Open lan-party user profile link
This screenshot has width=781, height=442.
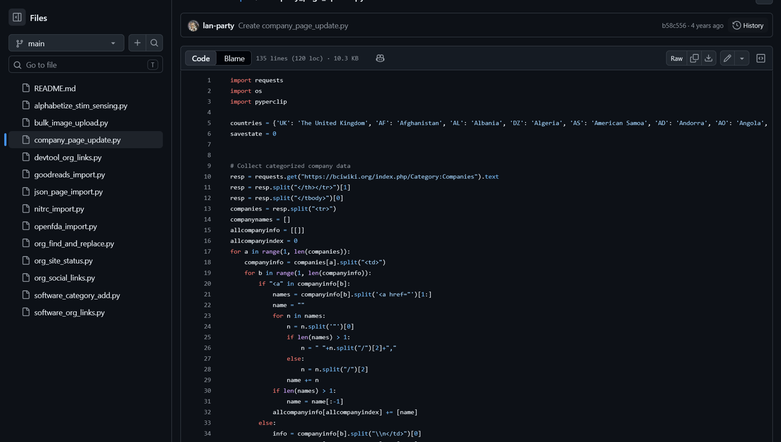[x=218, y=25]
